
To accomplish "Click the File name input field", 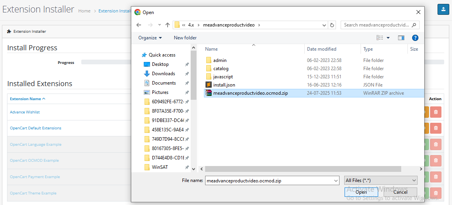I will coord(269,180).
